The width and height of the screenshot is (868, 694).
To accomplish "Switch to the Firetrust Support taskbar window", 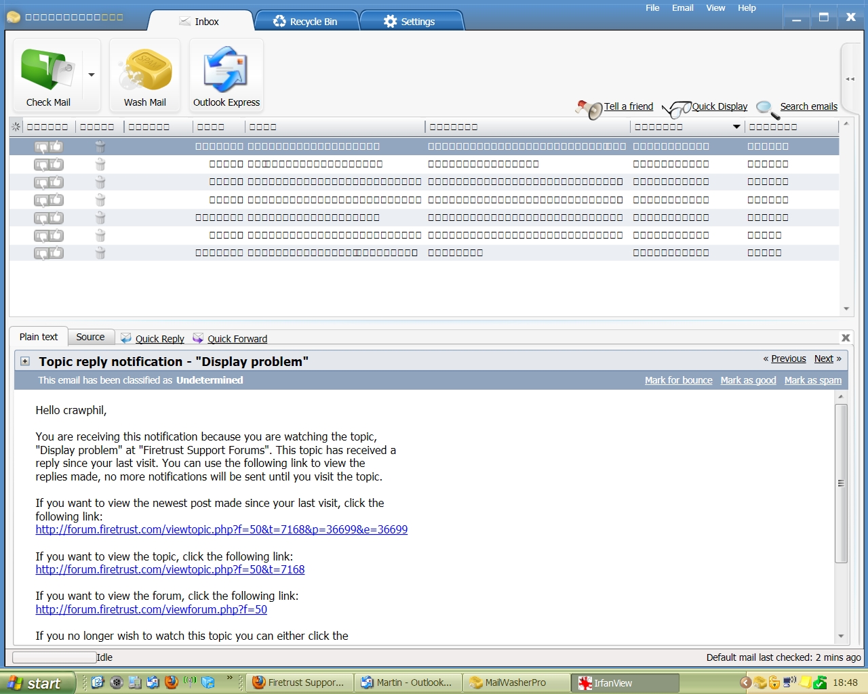I will click(298, 682).
